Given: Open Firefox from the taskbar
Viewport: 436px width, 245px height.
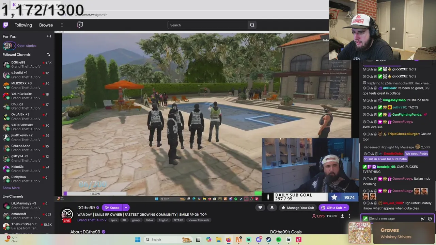Looking at the screenshot, I should (229, 240).
